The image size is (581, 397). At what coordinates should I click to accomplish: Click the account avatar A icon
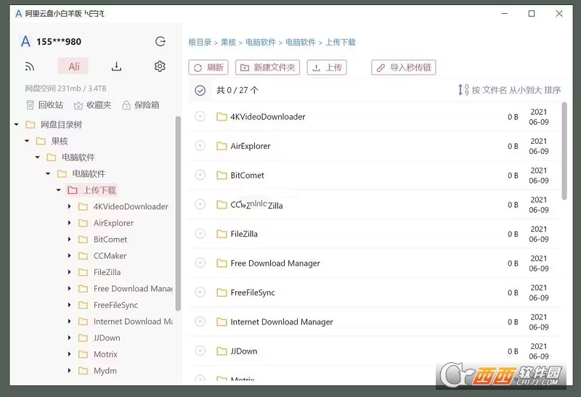tap(25, 41)
